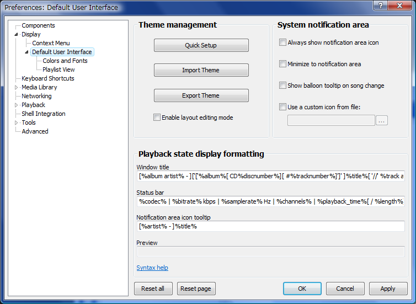
Task: Click the Quick Setup button
Action: pyautogui.click(x=201, y=45)
